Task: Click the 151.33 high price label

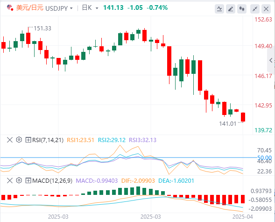Action: pos(42,28)
